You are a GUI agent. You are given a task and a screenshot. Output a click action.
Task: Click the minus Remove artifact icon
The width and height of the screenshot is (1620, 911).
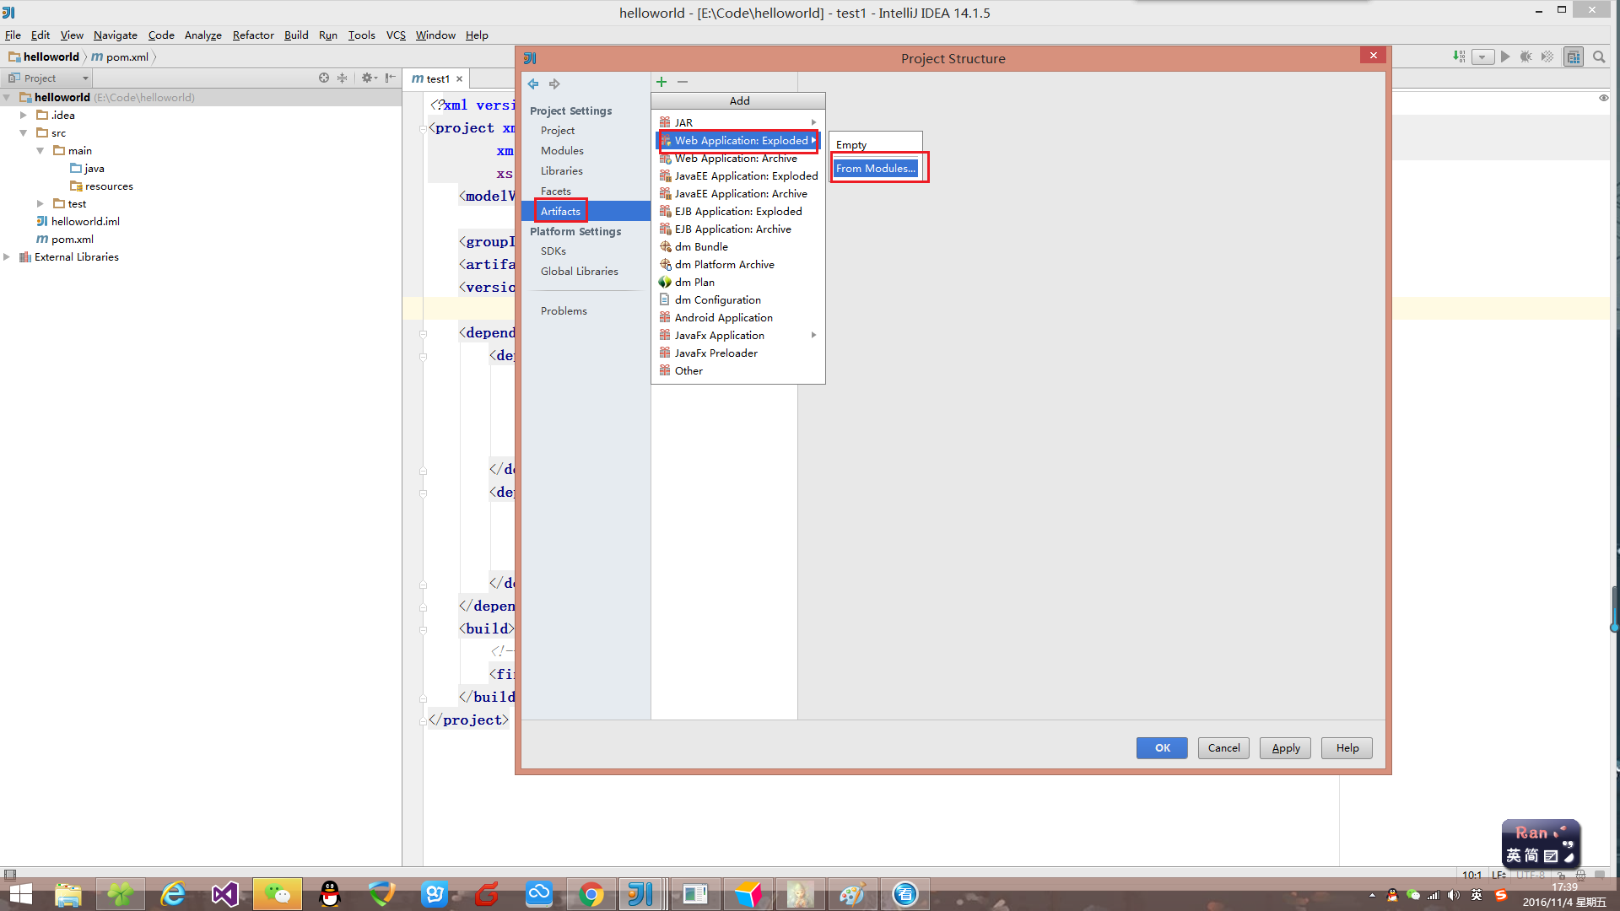point(683,82)
